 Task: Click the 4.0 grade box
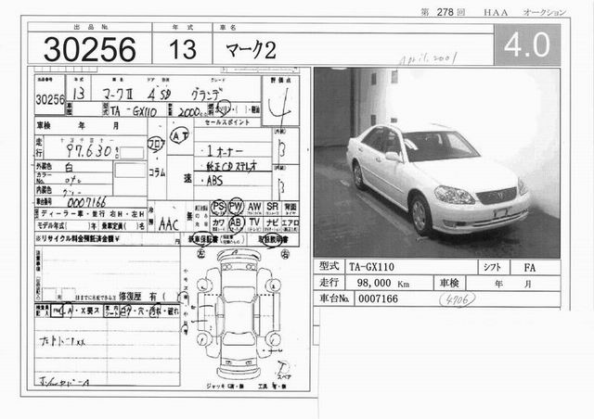point(527,44)
